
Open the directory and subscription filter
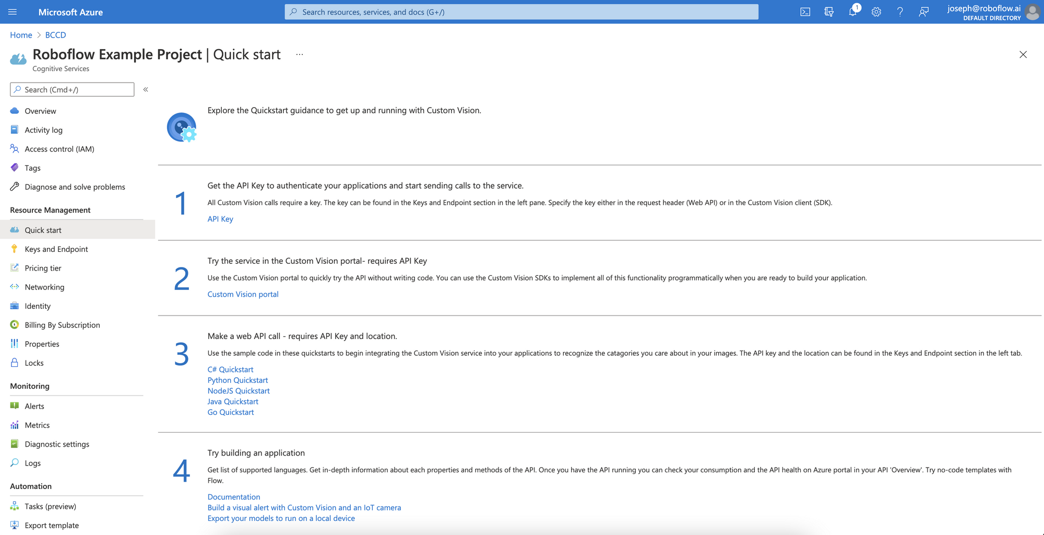click(x=829, y=11)
